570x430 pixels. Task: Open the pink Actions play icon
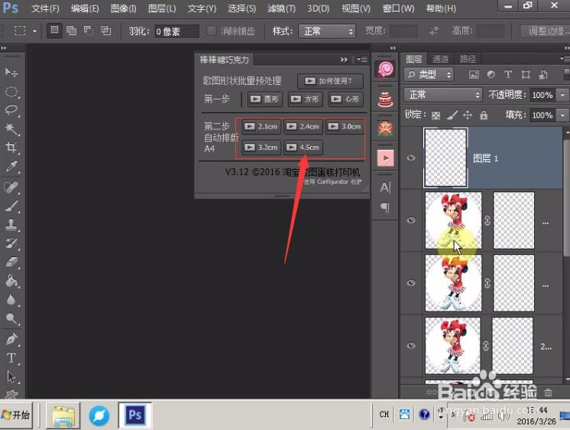tap(385, 158)
